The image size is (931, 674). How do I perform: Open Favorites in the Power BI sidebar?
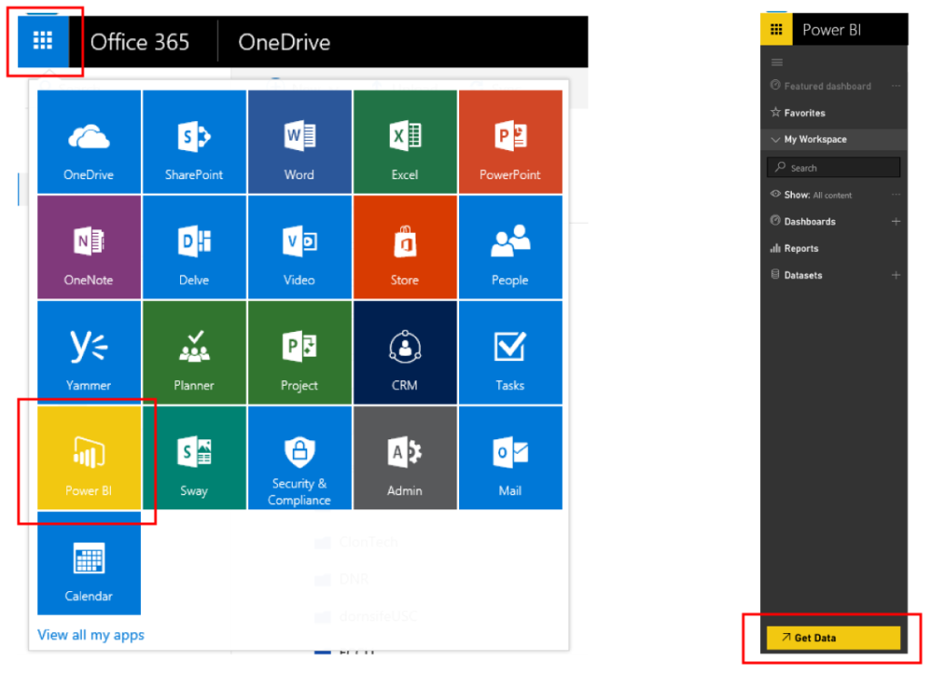(x=804, y=113)
